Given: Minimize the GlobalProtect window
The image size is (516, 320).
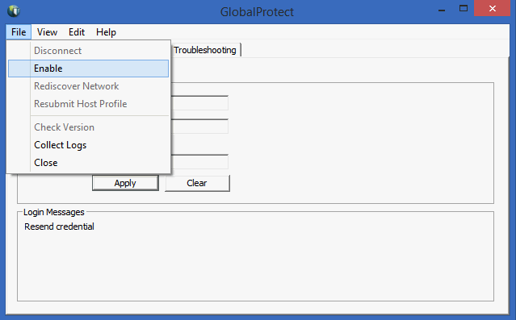Looking at the screenshot, I should (x=442, y=10).
